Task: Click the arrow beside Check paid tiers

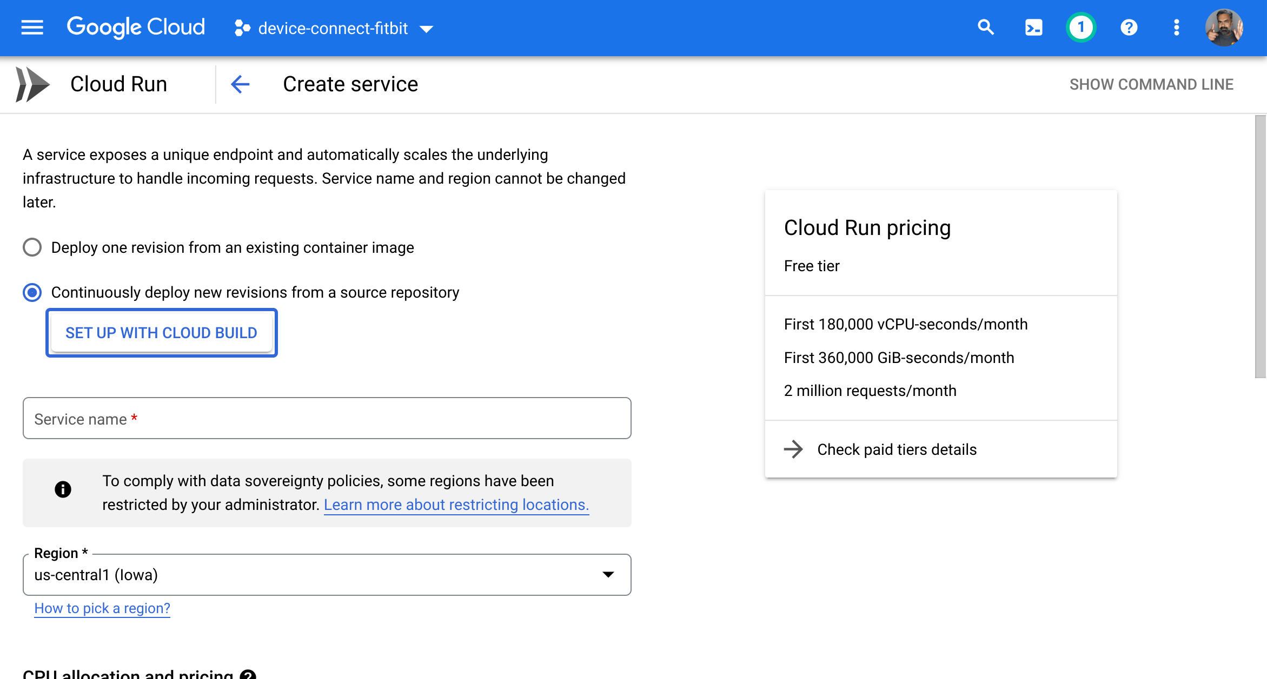Action: (x=793, y=449)
